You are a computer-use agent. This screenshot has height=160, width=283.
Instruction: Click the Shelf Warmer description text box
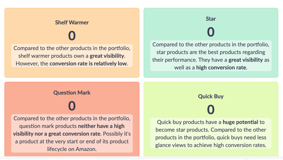point(72,56)
